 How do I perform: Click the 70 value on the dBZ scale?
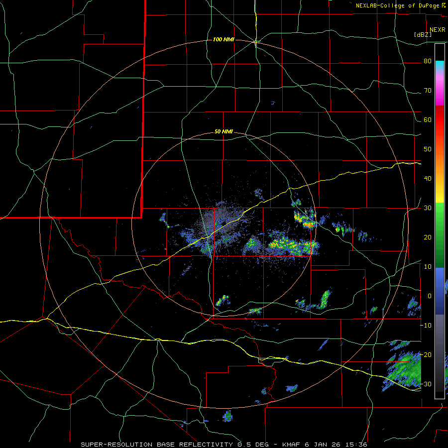(x=428, y=91)
